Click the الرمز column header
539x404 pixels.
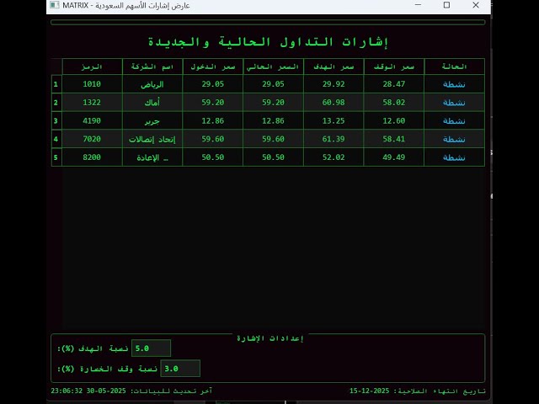(x=92, y=66)
